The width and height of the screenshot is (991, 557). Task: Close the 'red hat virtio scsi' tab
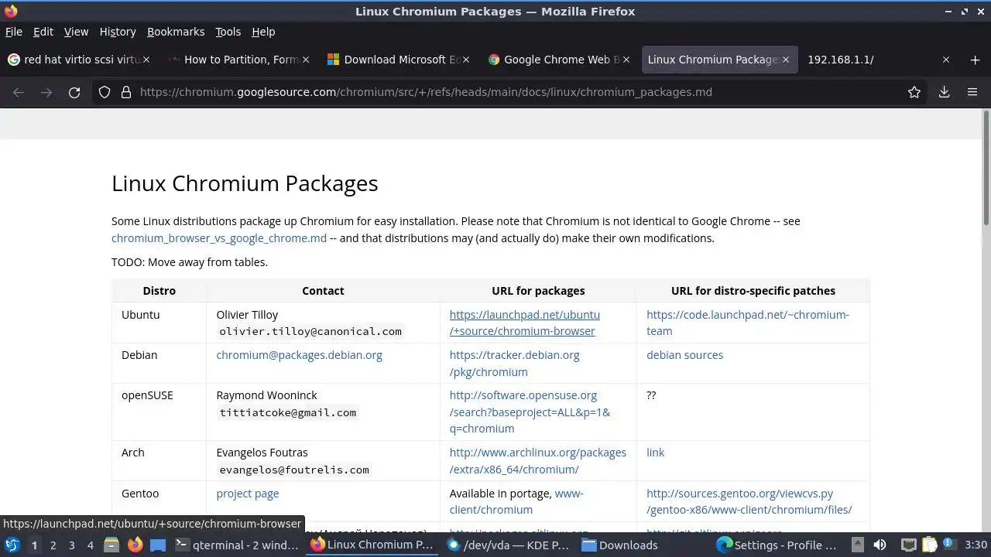tap(146, 60)
